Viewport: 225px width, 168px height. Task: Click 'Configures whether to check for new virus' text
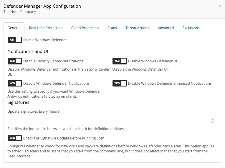[111, 151]
